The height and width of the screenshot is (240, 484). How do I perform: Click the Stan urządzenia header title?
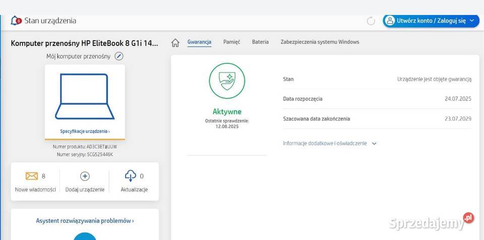click(50, 21)
